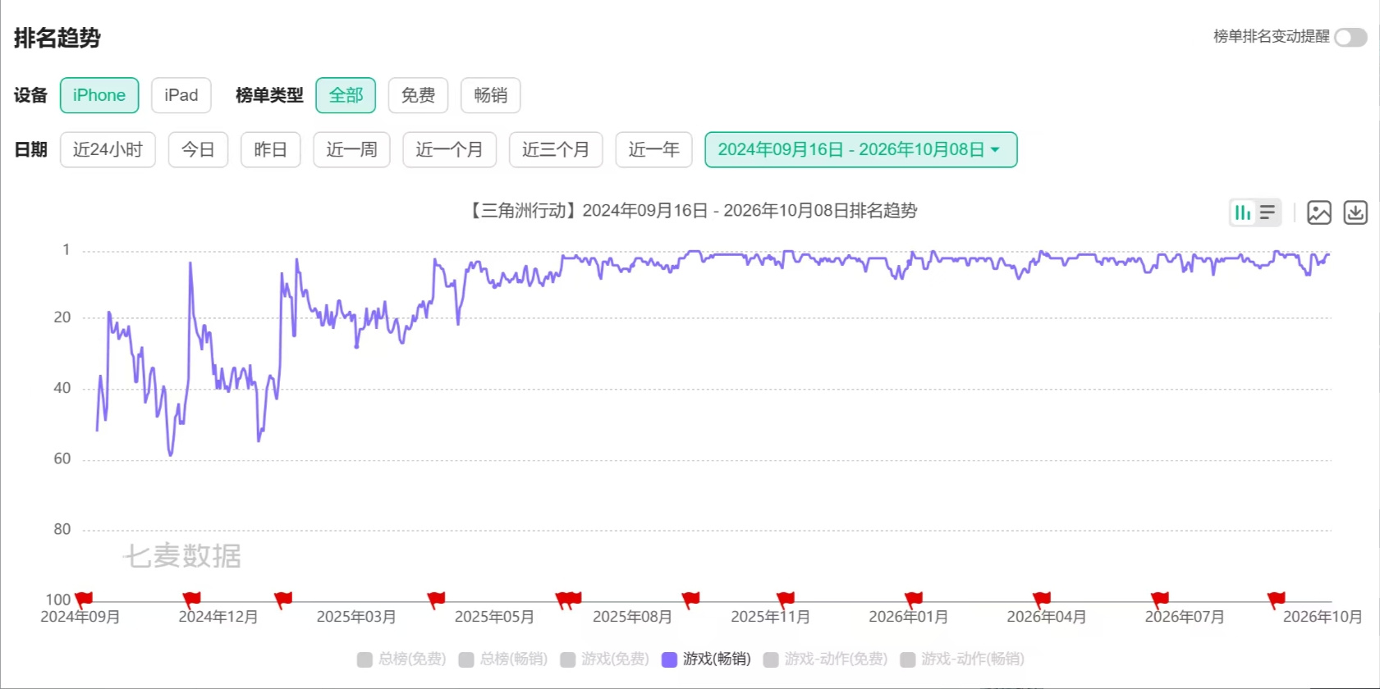Click red flag above 2026年01月 label
1380x689 pixels.
click(914, 600)
